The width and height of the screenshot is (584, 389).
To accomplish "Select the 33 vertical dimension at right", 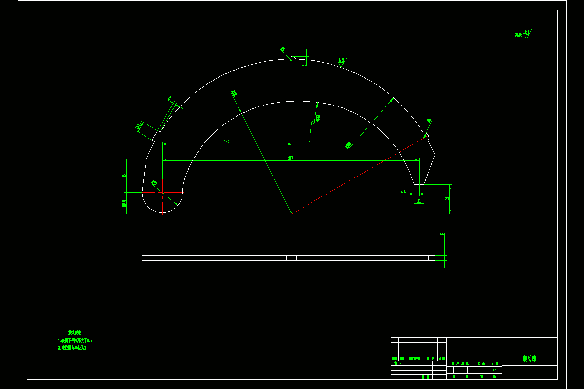I will [x=447, y=199].
